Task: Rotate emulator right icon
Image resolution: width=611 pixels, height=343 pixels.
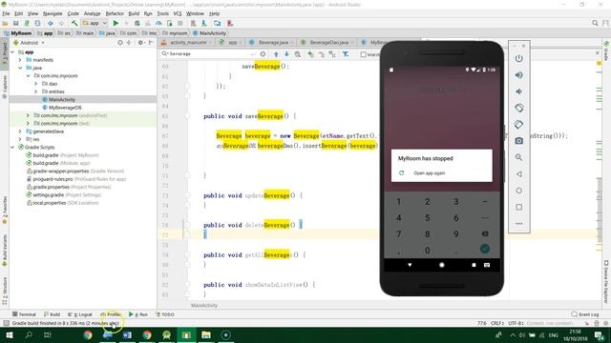Action: coord(518,125)
